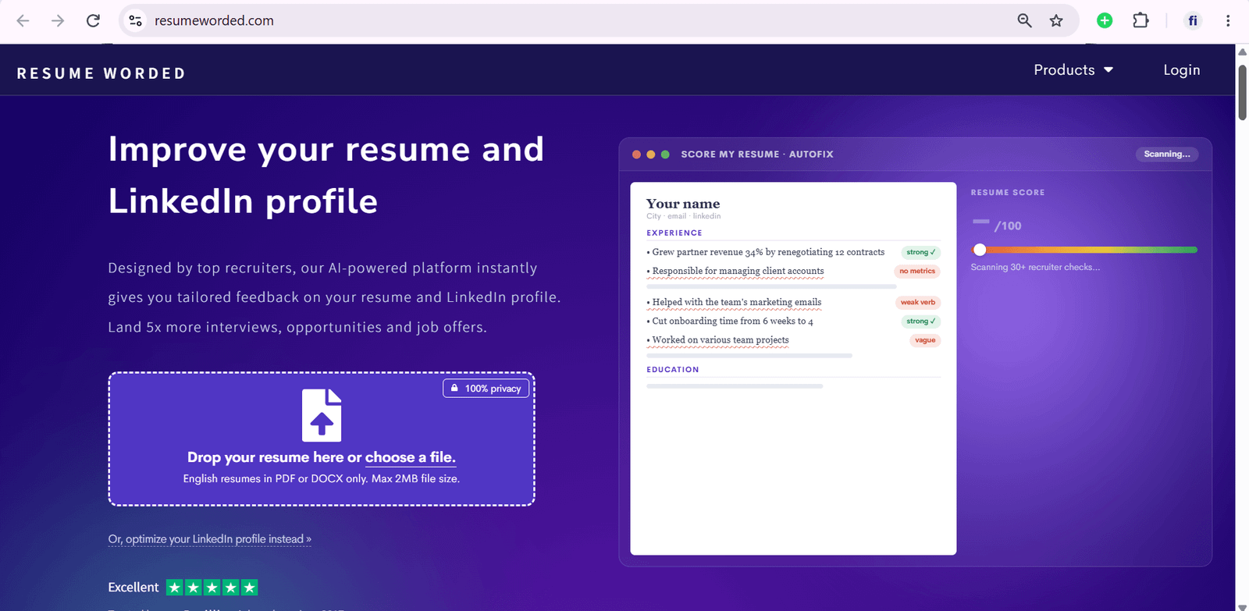The height and width of the screenshot is (611, 1249).
Task: Click the Products dropdown arrow
Action: [x=1108, y=70]
